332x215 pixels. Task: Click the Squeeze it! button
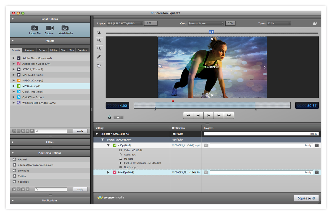point(306,198)
